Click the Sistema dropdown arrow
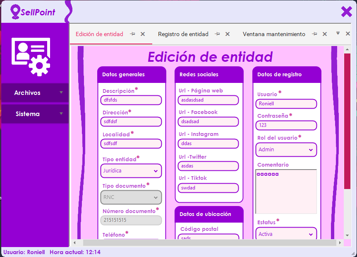 tap(61, 114)
